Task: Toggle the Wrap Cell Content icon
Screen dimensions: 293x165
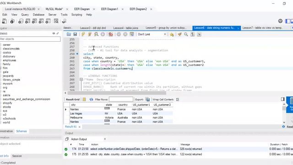Action: [x=178, y=99]
